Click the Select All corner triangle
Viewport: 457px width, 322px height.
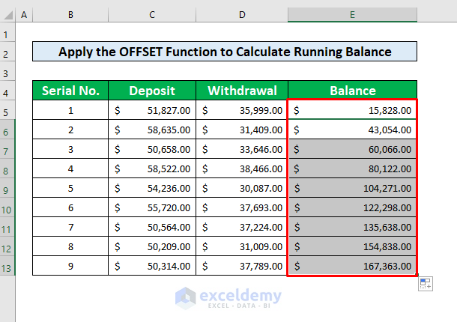[x=7, y=15]
